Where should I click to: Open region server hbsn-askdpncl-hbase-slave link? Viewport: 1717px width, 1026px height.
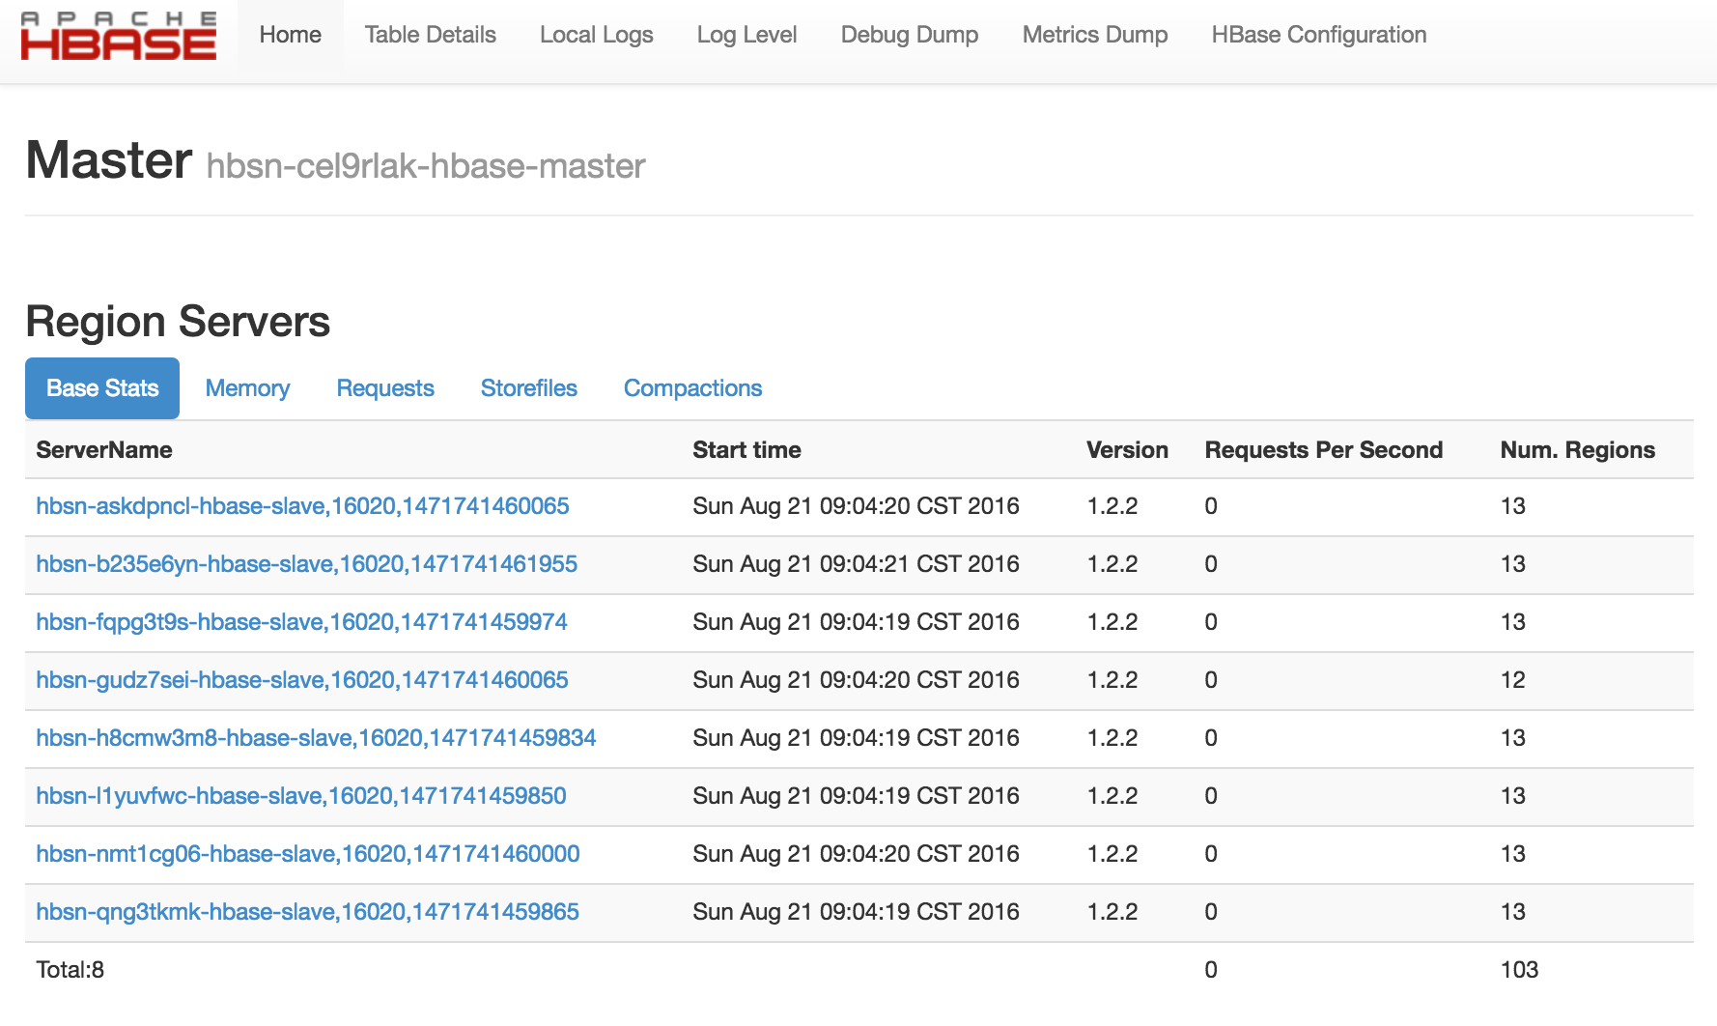[x=302, y=506]
